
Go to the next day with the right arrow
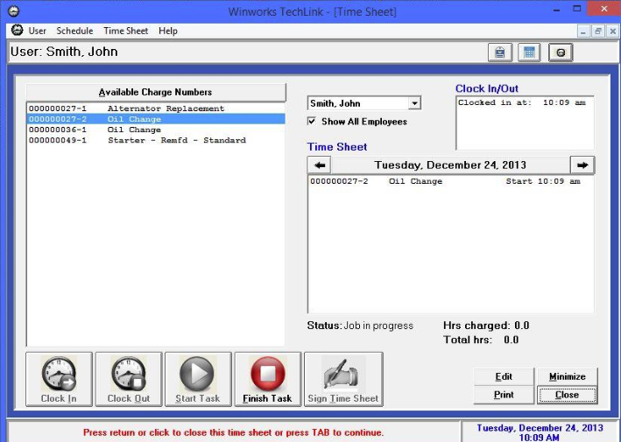pyautogui.click(x=582, y=165)
